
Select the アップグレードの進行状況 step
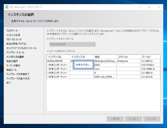[x=18, y=79]
